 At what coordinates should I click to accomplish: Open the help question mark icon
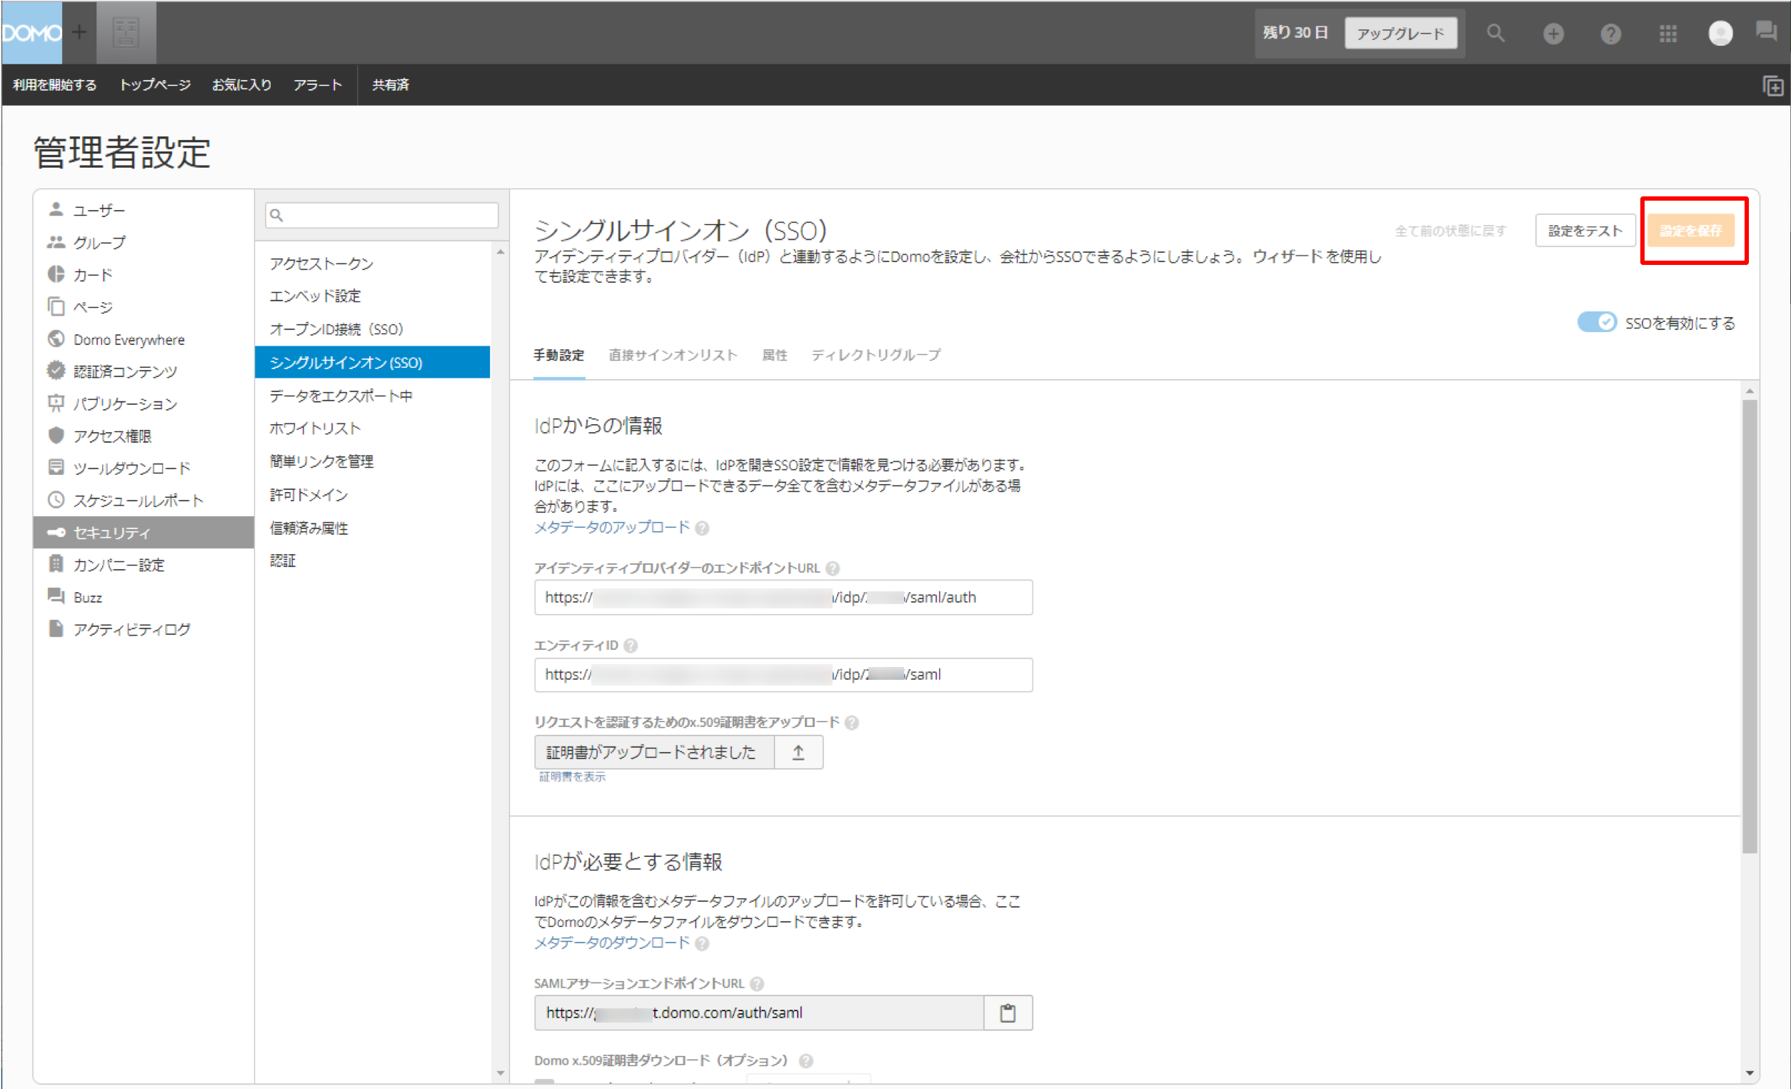click(1611, 34)
